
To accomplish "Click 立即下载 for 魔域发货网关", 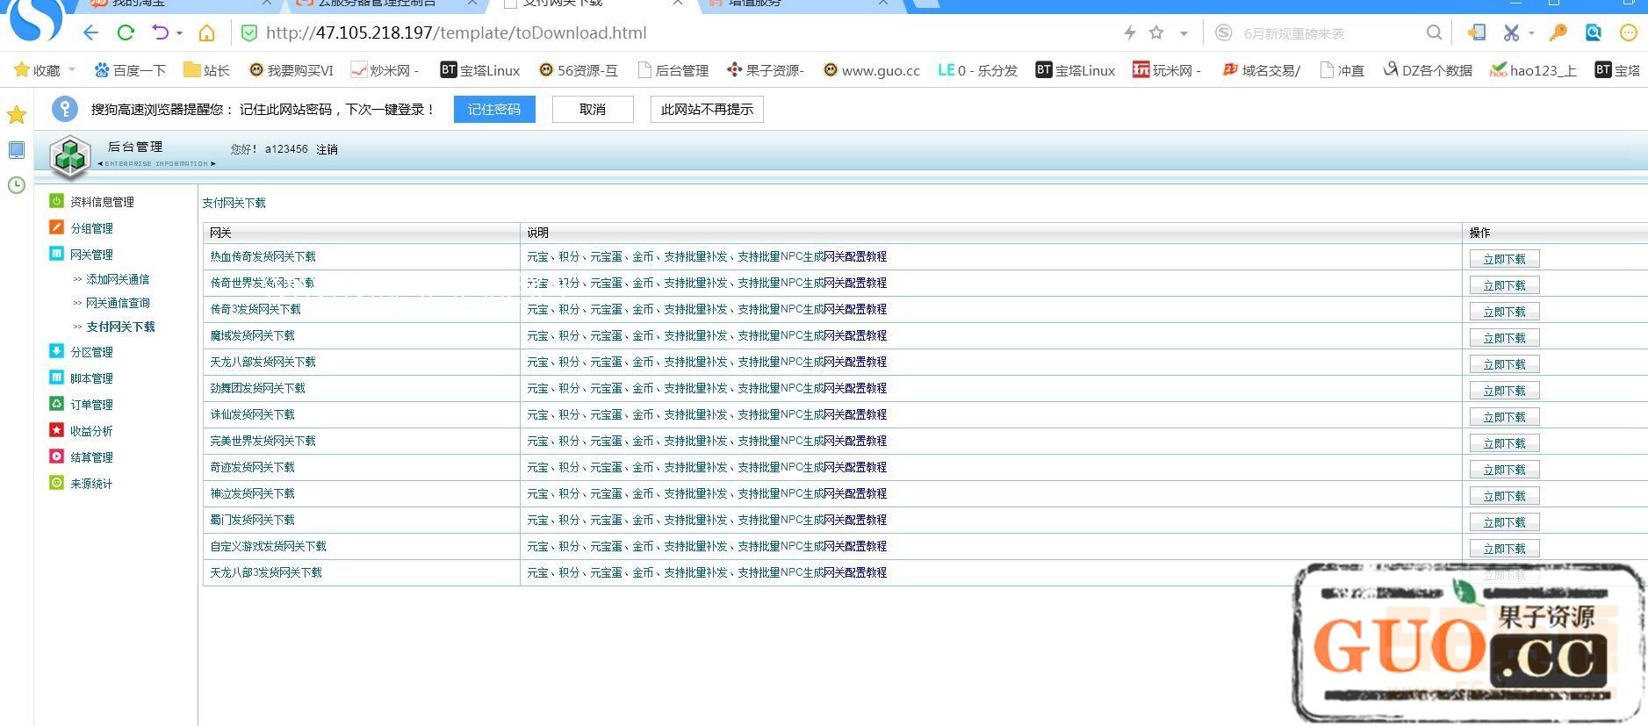I will tap(1504, 338).
